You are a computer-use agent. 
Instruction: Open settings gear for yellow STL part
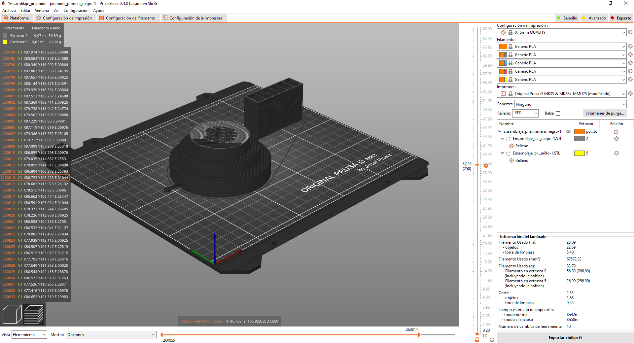[616, 153]
